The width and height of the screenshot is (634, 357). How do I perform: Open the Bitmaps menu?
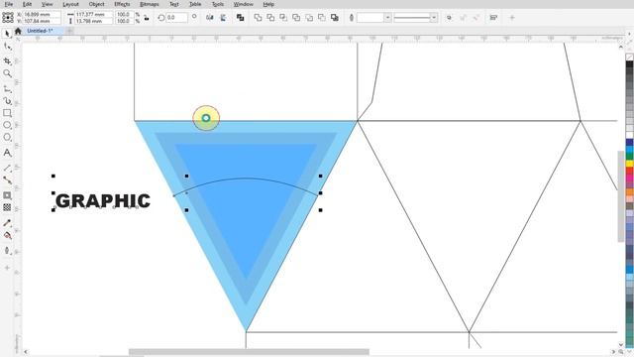(150, 4)
